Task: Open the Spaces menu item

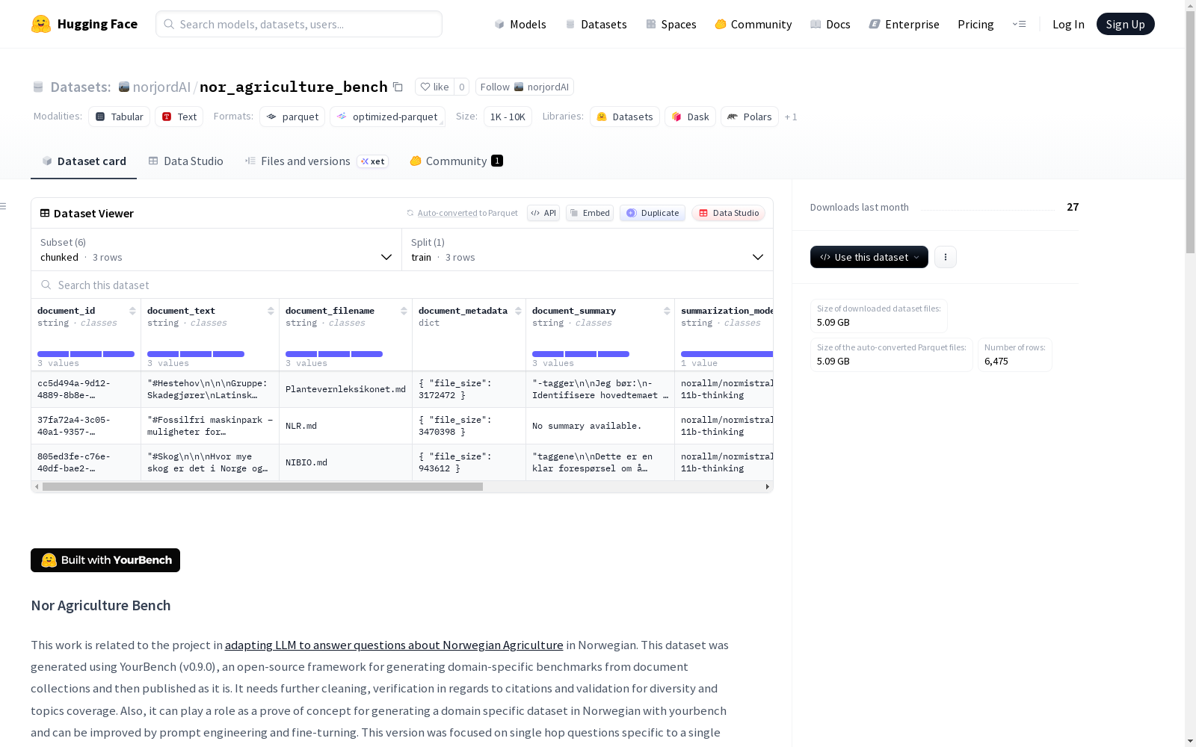Action: click(x=671, y=24)
